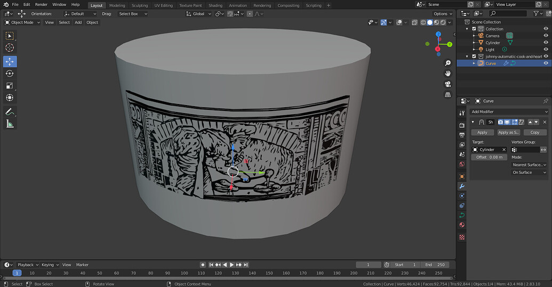The height and width of the screenshot is (287, 552).
Task: Click the viewport zoom magnifier icon
Action: (x=448, y=63)
